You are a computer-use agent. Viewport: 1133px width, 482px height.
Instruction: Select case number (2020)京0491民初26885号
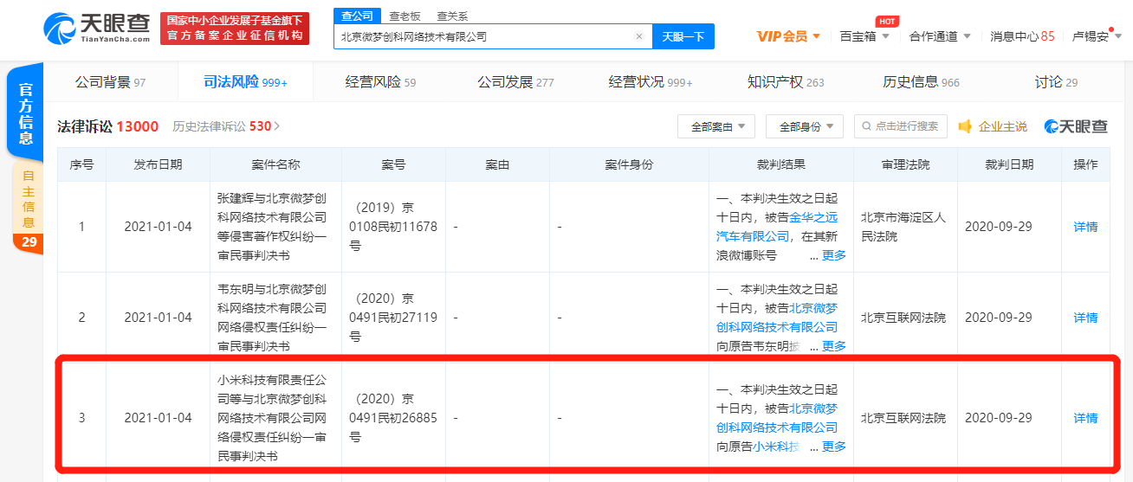pos(394,418)
